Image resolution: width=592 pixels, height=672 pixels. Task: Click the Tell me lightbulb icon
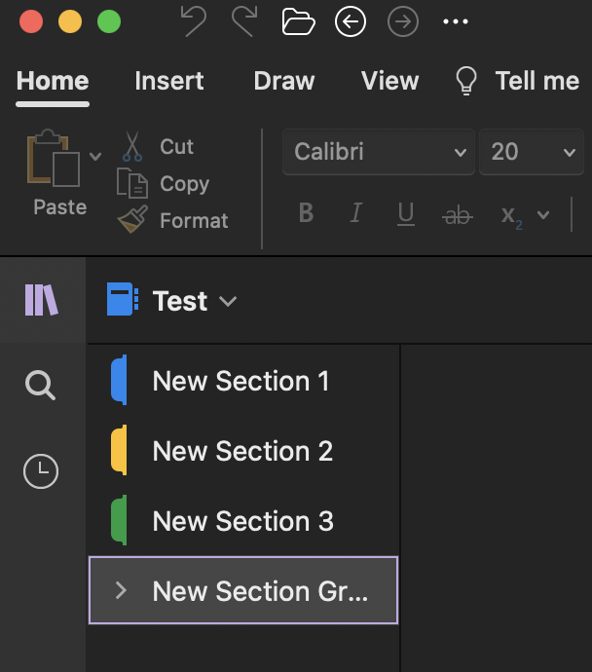466,81
